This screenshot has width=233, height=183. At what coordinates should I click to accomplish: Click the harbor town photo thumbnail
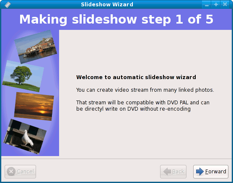(x=36, y=47)
